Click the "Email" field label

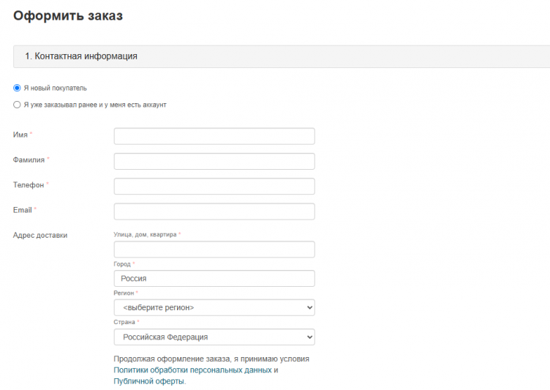23,210
